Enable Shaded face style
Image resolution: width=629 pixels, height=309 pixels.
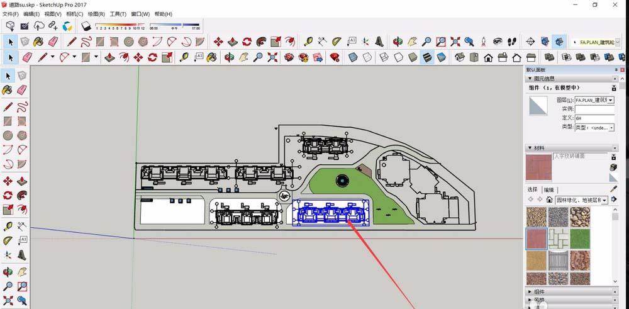(x=413, y=57)
